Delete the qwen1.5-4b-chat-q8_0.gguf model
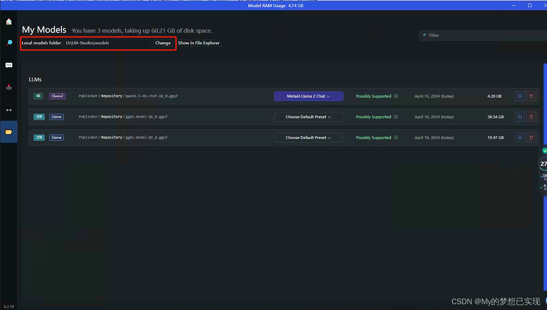The width and height of the screenshot is (547, 310). tap(531, 96)
